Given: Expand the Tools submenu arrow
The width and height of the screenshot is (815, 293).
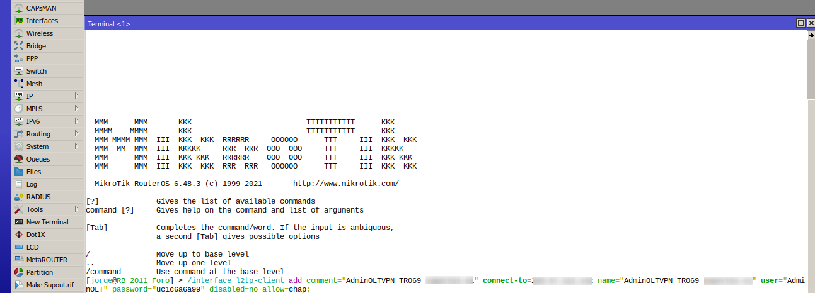Looking at the screenshot, I should [76, 209].
